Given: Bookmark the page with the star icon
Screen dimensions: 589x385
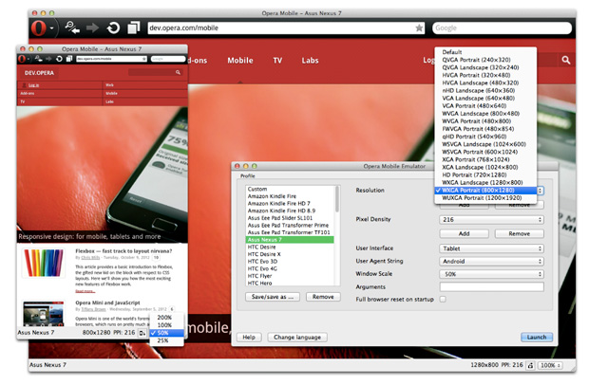Looking at the screenshot, I should pos(419,27).
